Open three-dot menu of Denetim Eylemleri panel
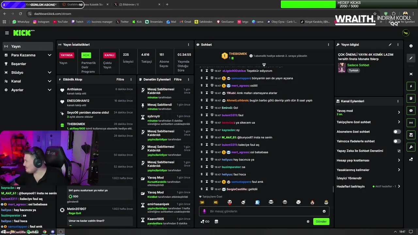The width and height of the screenshot is (418, 235). (x=188, y=79)
